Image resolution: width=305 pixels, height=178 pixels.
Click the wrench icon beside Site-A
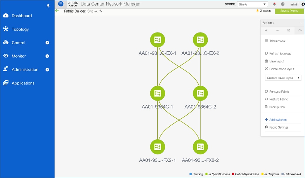101,11
